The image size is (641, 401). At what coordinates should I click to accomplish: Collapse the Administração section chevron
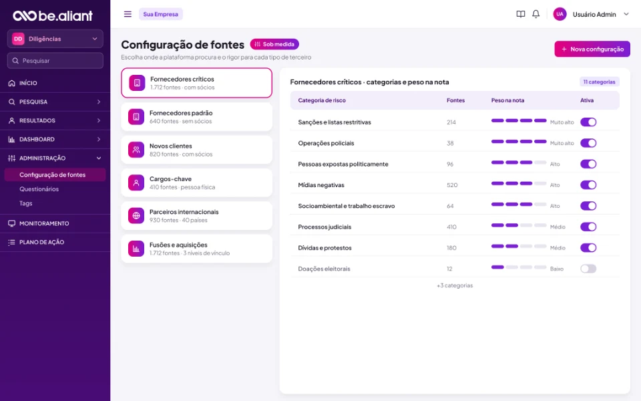point(99,158)
